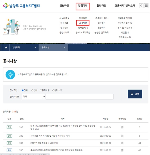Click the 안내 badge on row 337
This screenshot has width=150, height=155.
coord(9,143)
